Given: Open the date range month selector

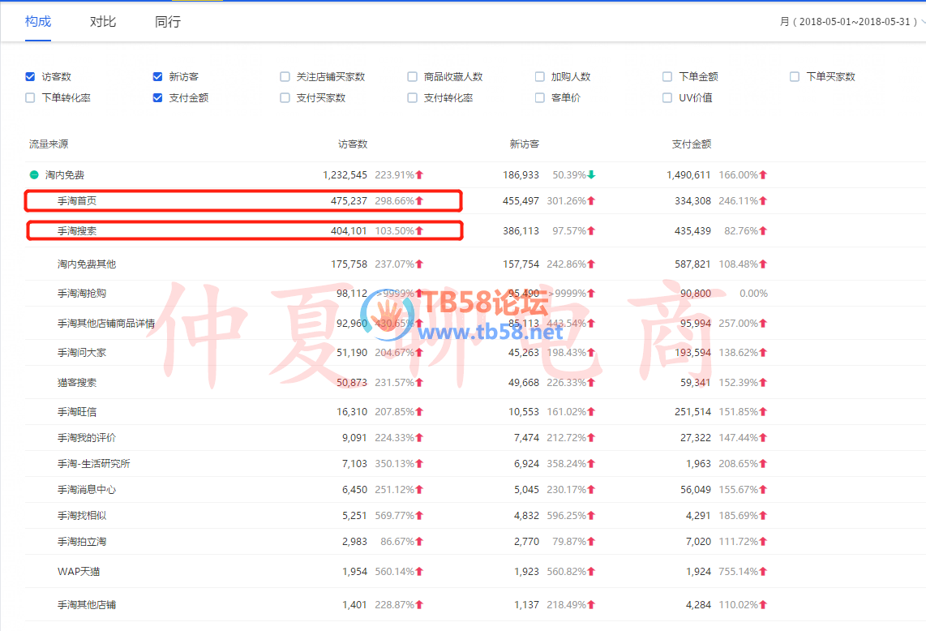Looking at the screenshot, I should click(851, 22).
